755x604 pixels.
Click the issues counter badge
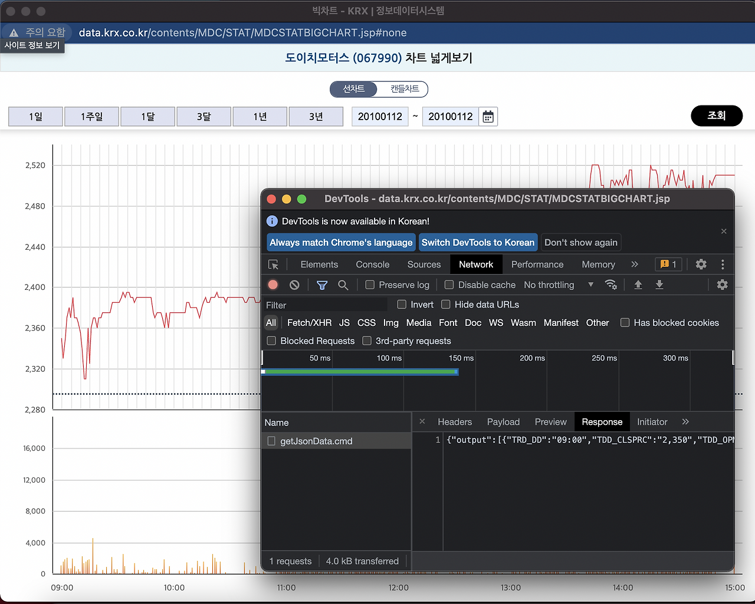[668, 265]
